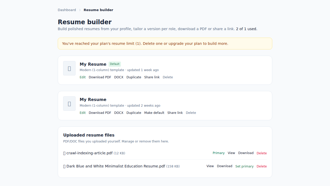330x186 pixels.
Task: Click the file icon beside crawl-indexing-article.pdf
Action: click(64, 153)
